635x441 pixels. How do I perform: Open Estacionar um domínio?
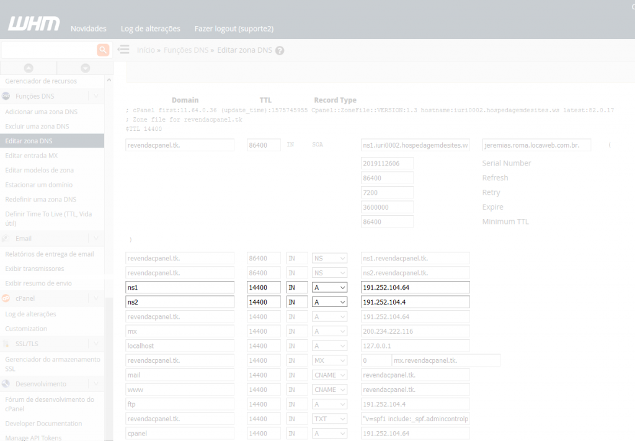pyautogui.click(x=39, y=185)
